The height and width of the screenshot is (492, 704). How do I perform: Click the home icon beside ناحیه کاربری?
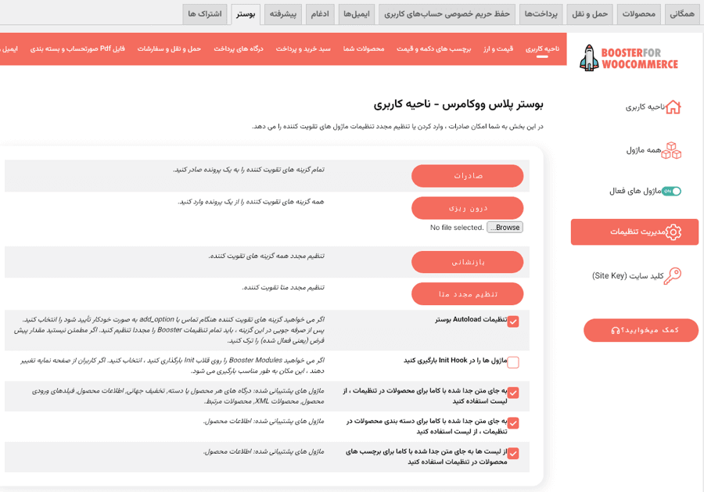(673, 107)
